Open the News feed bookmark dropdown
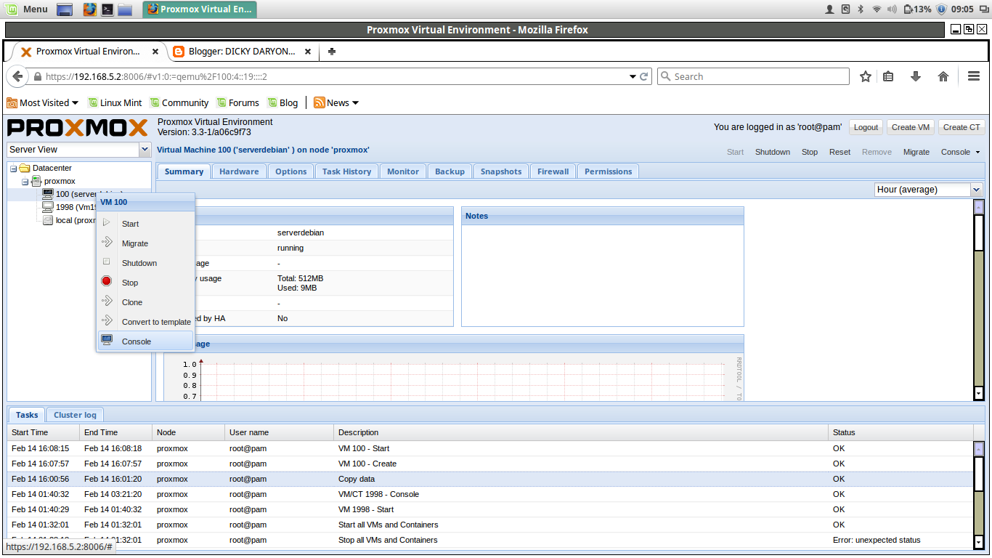This screenshot has height=558, width=992. (336, 102)
